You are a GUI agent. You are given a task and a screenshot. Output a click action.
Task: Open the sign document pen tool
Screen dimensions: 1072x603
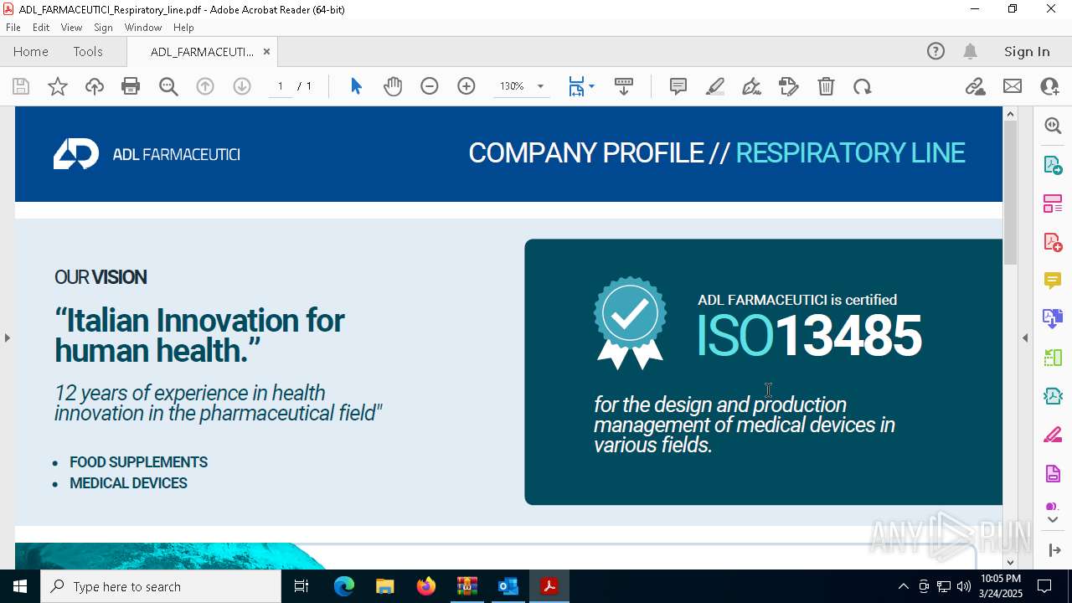point(752,86)
